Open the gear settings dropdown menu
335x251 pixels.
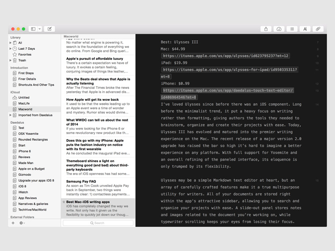[22, 223]
